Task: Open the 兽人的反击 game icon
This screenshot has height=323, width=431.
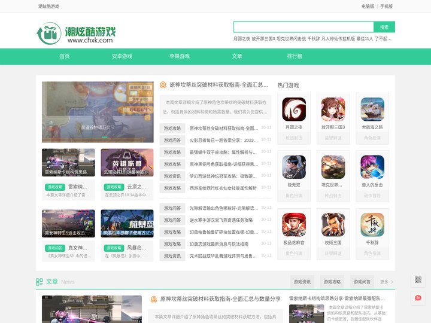Action: (x=372, y=167)
